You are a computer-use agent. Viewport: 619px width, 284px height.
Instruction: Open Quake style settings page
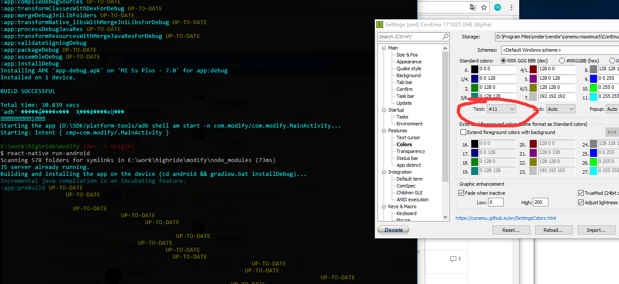point(409,69)
